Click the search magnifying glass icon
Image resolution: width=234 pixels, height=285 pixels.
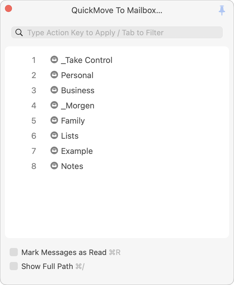point(19,33)
